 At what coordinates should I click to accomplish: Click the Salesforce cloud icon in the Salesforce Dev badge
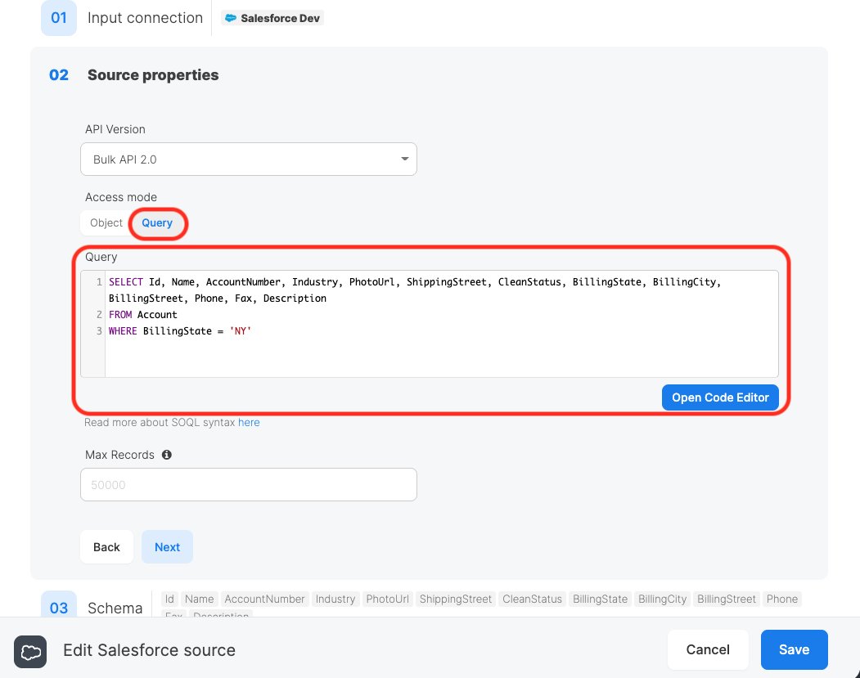[x=232, y=17]
